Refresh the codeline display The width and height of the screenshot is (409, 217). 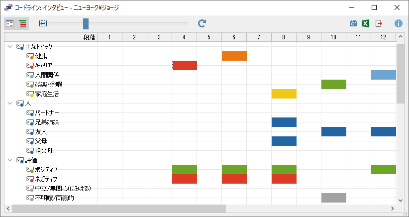click(x=202, y=23)
